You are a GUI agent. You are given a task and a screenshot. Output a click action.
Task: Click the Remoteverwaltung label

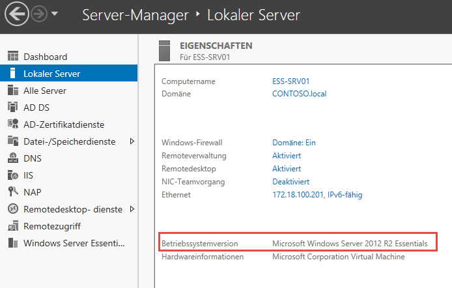coord(193,156)
